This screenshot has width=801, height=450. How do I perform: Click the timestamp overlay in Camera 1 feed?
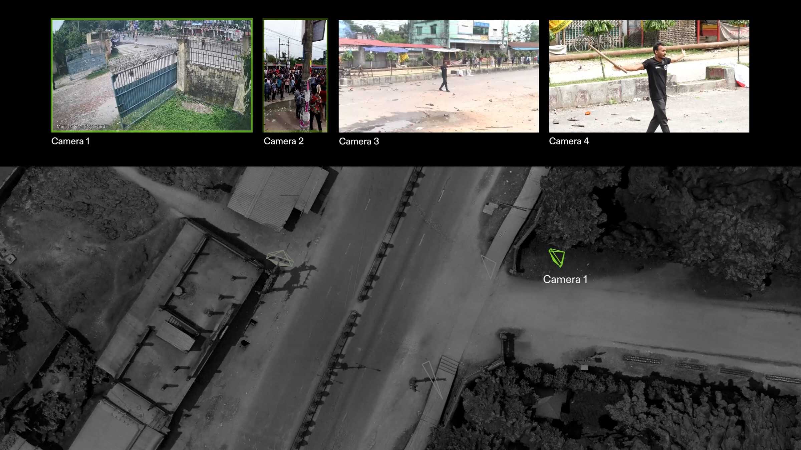221,27
